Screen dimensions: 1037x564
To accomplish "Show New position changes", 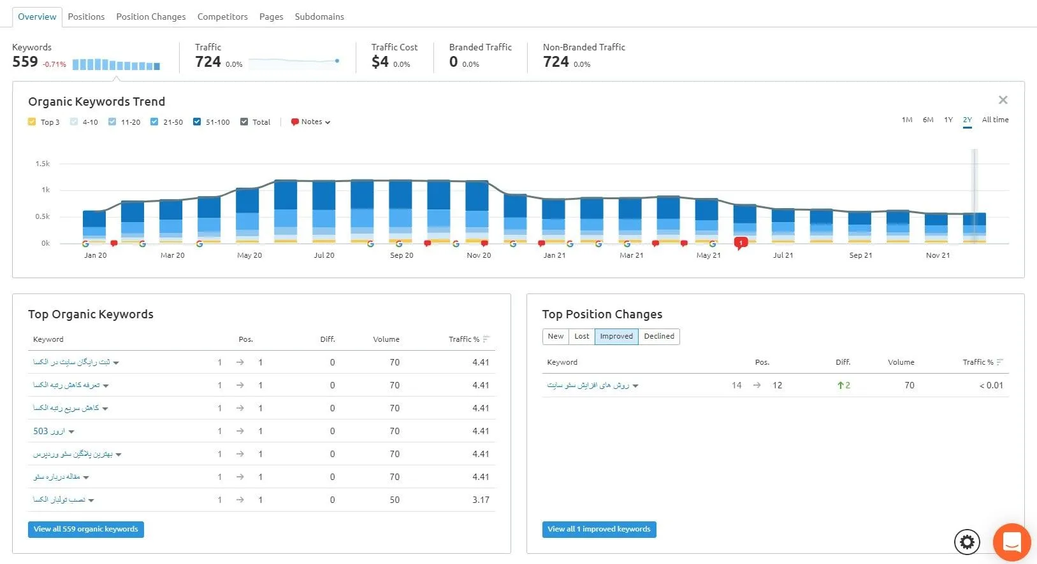I will 556,336.
